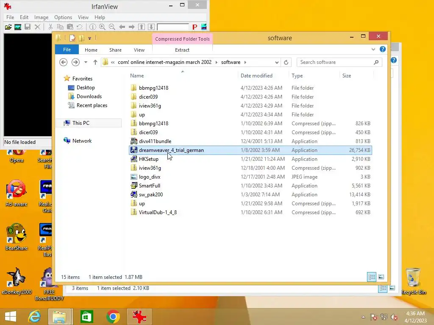Open IrfanView Options menu
This screenshot has width=434, height=325.
(63, 17)
